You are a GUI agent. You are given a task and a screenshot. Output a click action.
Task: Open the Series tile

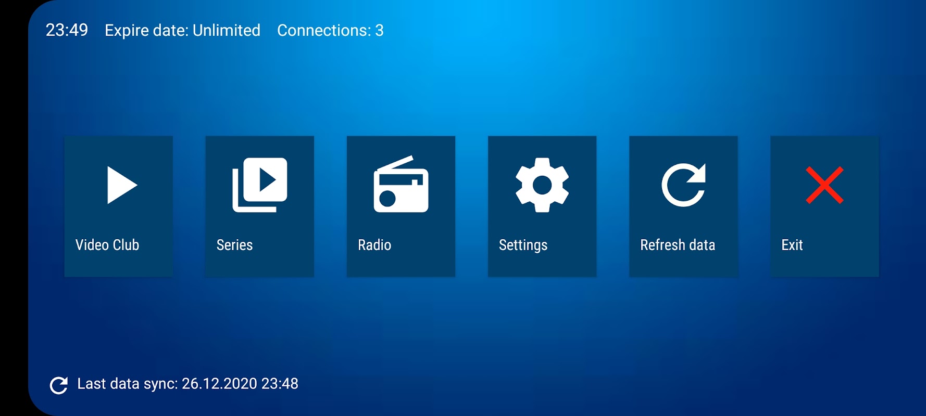coord(260,206)
